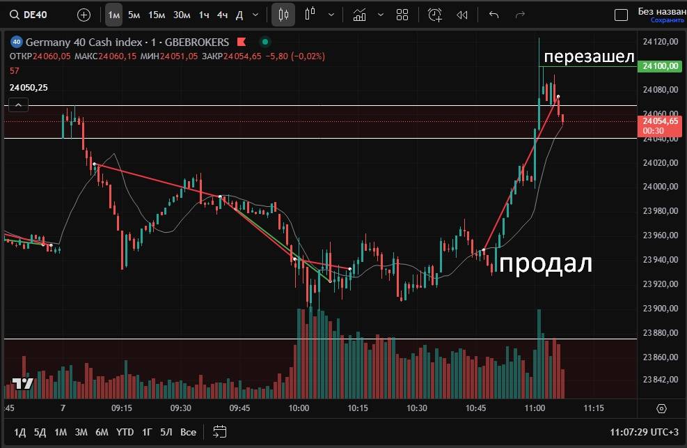The width and height of the screenshot is (687, 448).
Task: Select the YTD date range
Action: click(x=125, y=431)
